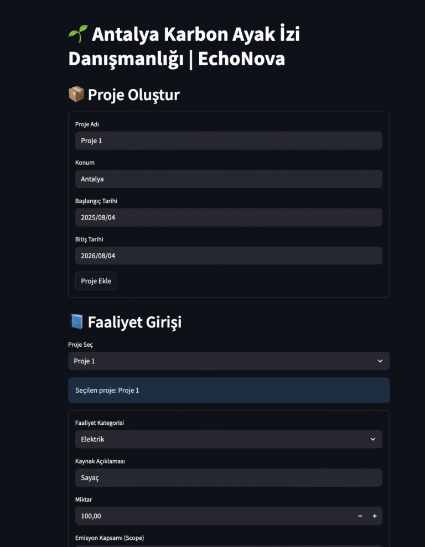Click the seedling icon in the page title

click(x=77, y=34)
